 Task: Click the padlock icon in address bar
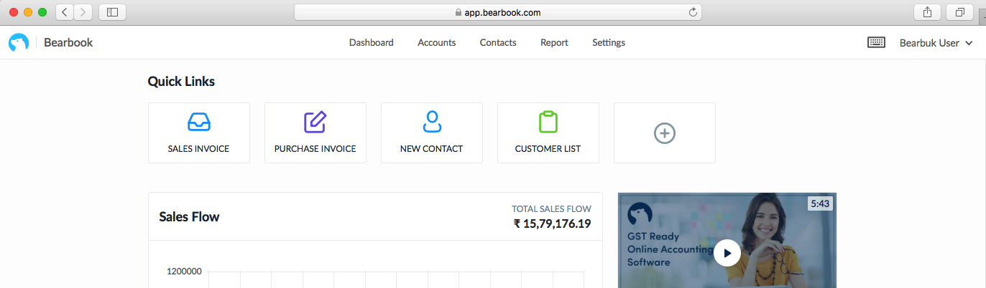458,13
